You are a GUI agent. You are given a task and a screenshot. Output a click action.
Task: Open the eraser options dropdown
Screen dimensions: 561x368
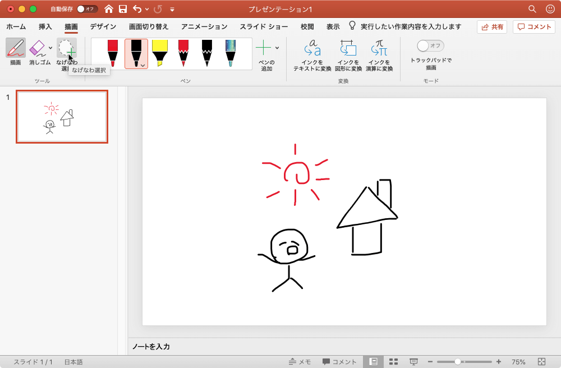[x=50, y=48]
